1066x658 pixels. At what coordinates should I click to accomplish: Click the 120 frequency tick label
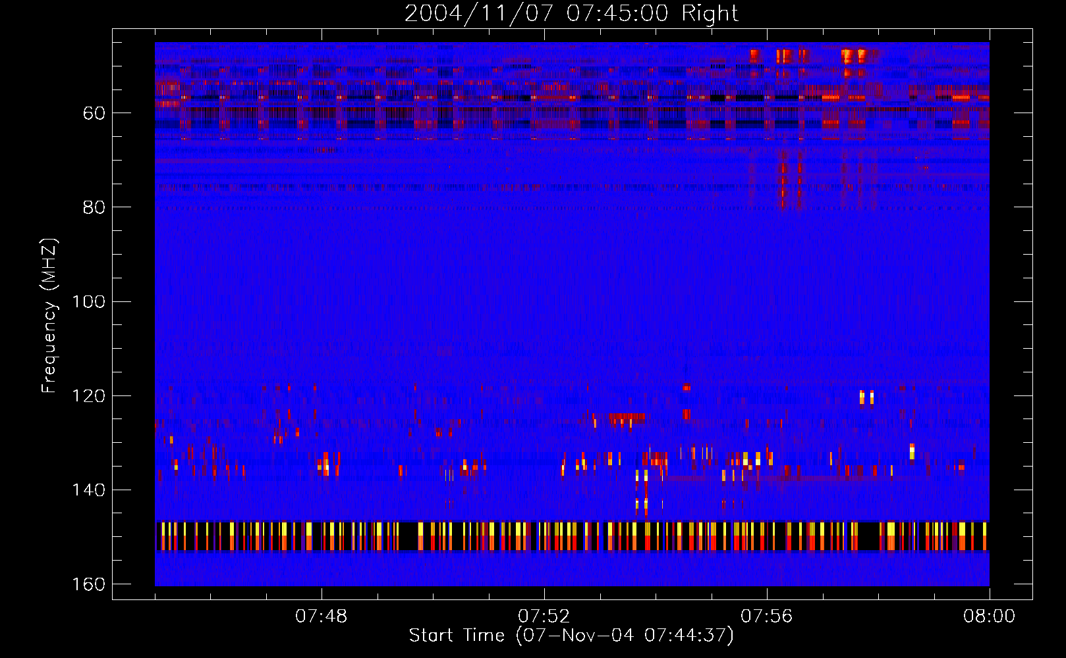[x=89, y=396]
